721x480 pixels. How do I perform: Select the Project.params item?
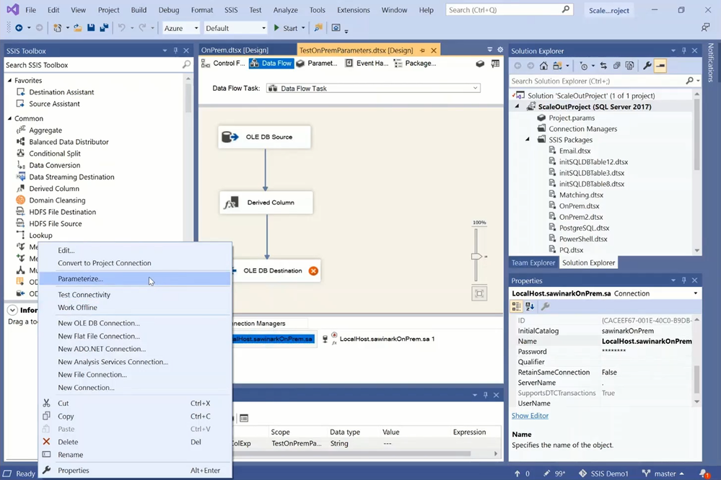pyautogui.click(x=572, y=117)
